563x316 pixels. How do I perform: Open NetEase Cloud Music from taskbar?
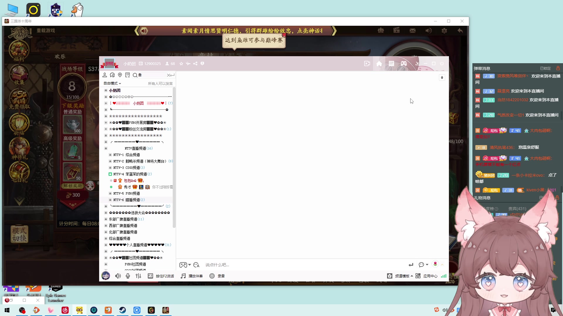point(65,310)
